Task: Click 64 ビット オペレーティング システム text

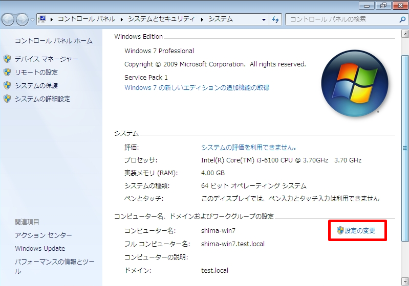Action: [254, 186]
